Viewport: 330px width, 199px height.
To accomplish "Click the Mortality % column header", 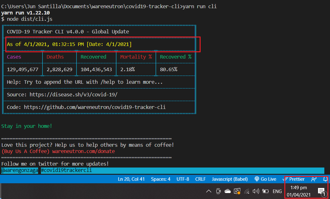I will click(x=136, y=57).
